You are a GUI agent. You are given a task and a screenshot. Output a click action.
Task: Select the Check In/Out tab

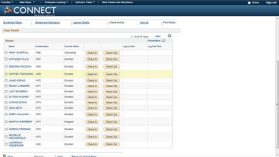coord(117,22)
